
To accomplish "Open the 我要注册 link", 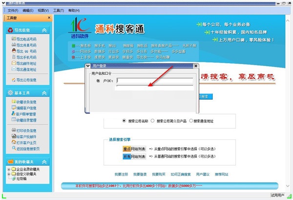I will coord(121,175).
